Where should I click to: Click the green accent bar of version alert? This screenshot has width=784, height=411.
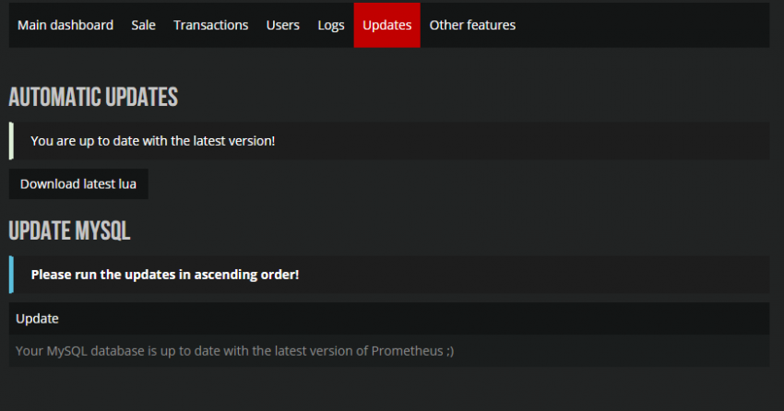tap(11, 141)
